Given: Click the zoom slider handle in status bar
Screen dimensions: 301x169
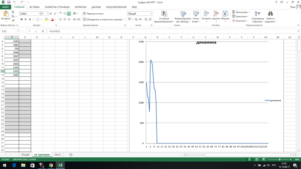Looking at the screenshot, I should [279, 159].
